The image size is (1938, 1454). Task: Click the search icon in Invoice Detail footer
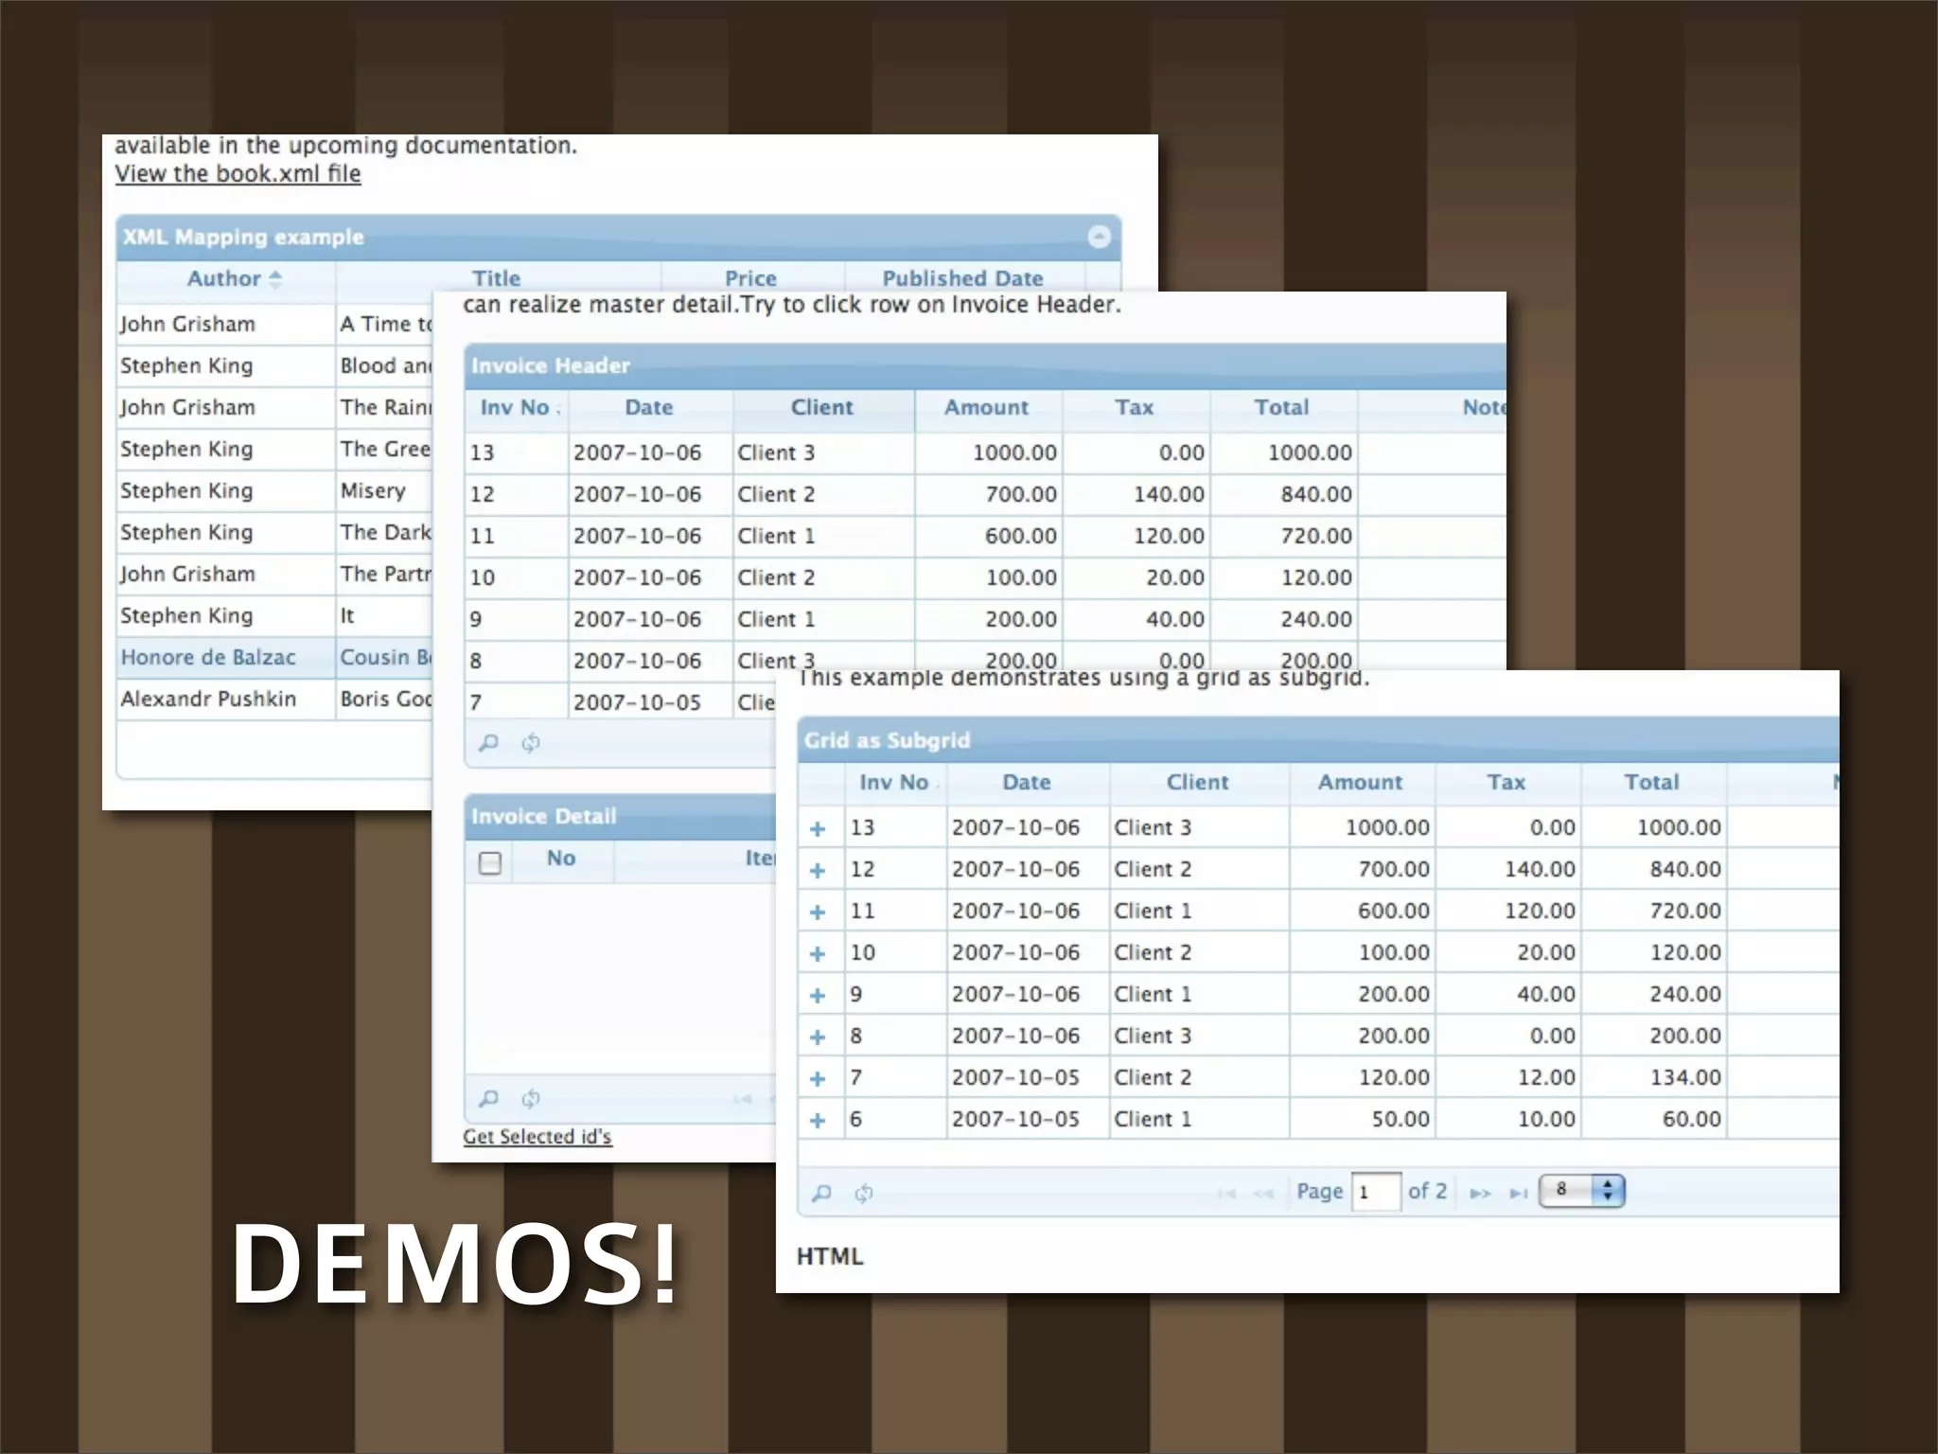[x=488, y=1099]
